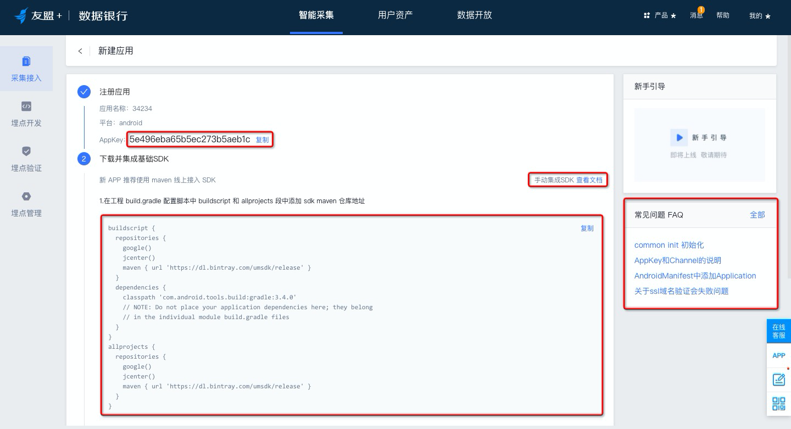Click the 平台: android text
The height and width of the screenshot is (429, 791).
click(121, 123)
